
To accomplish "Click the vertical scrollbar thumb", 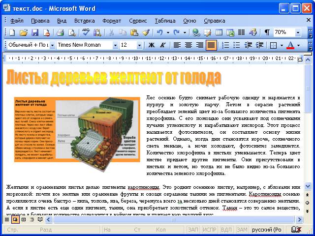I will click(308, 88).
